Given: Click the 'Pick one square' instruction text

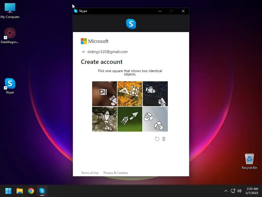Looking at the screenshot, I should click(x=130, y=72).
